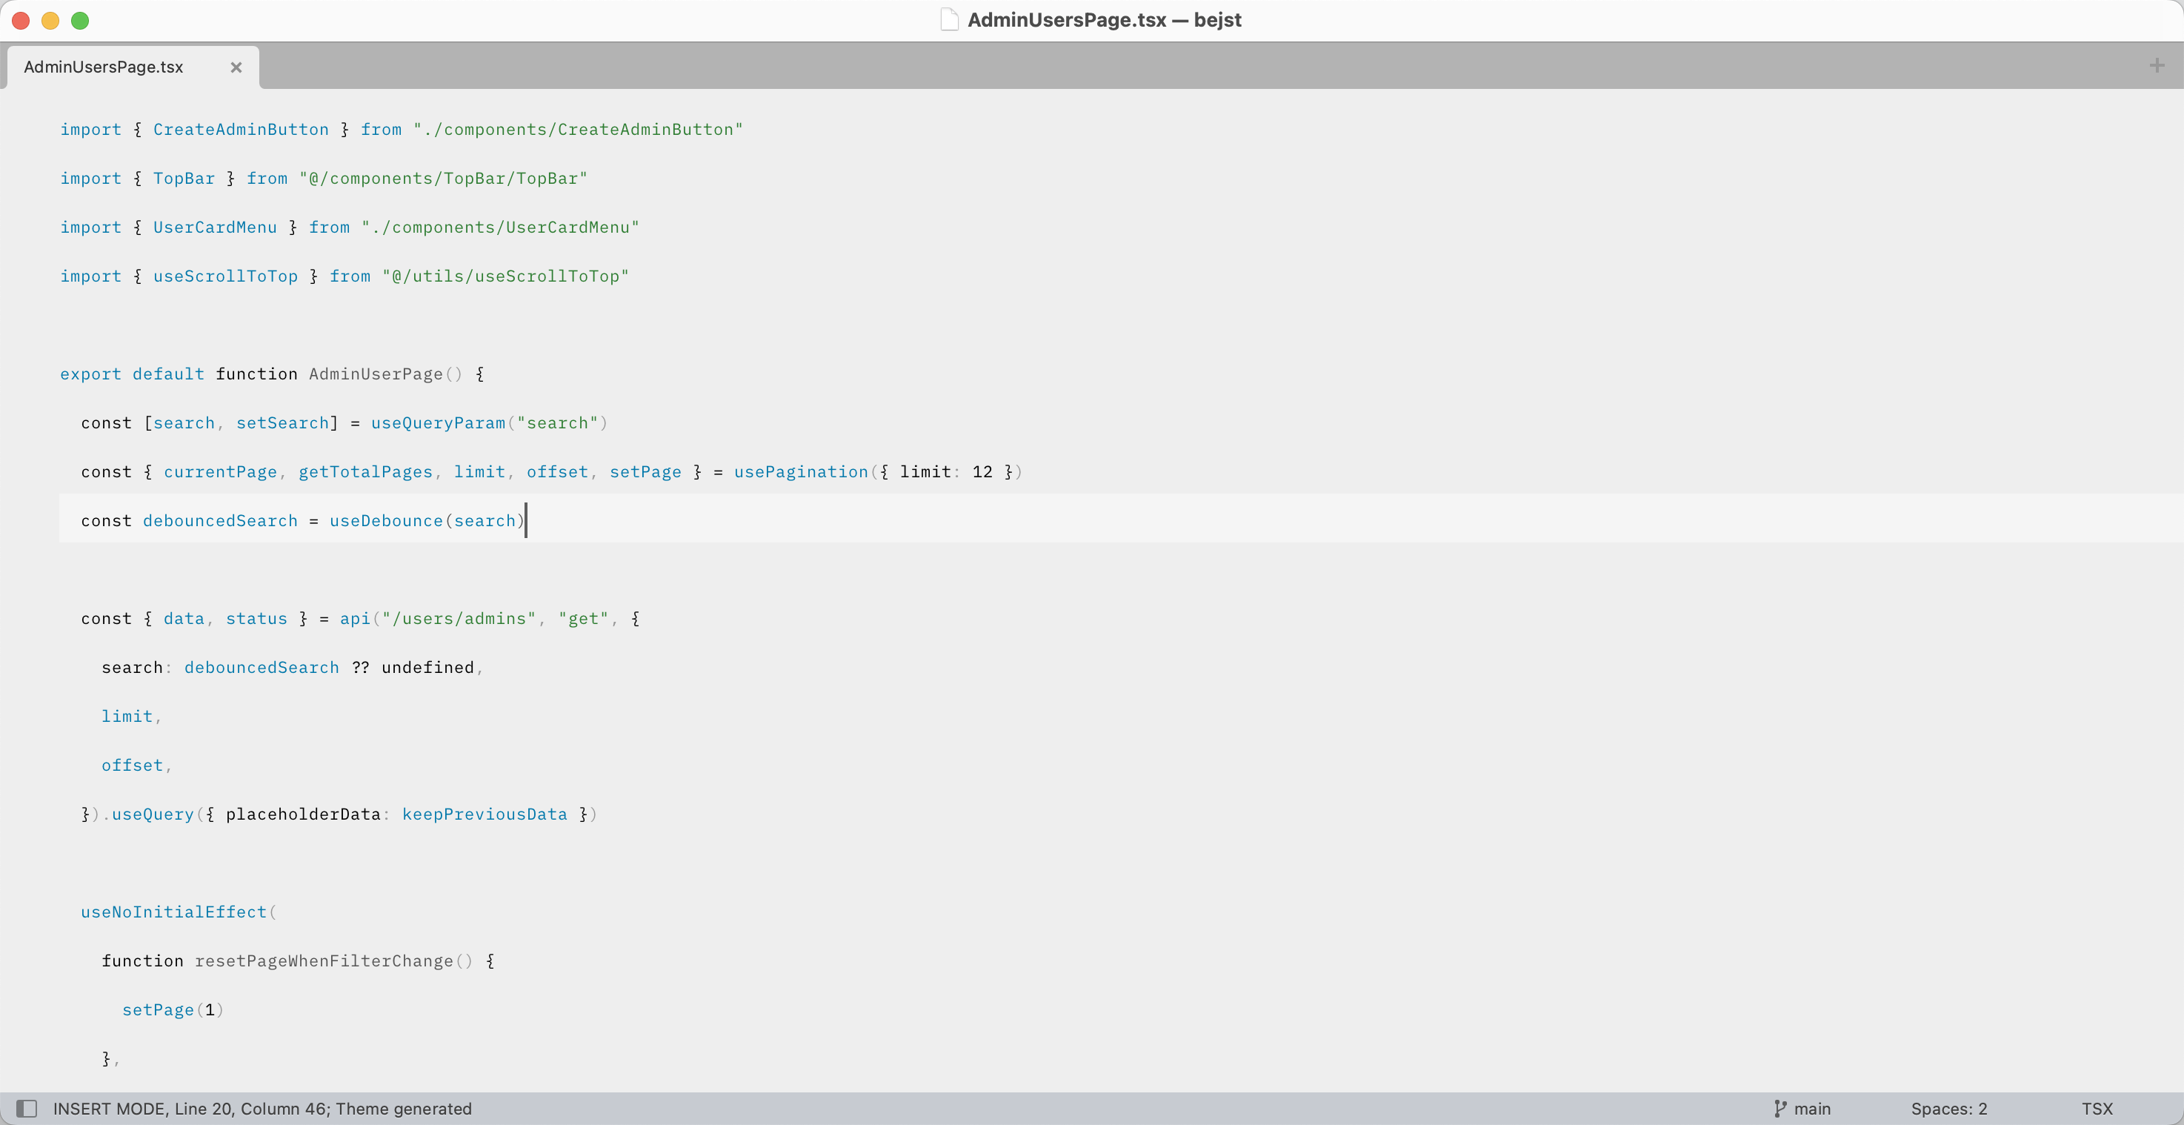
Task: Click the undefined keyword
Action: (428, 667)
